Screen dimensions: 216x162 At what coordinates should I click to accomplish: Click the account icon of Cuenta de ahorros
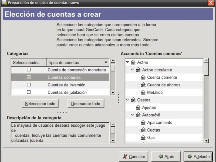tap(143, 85)
